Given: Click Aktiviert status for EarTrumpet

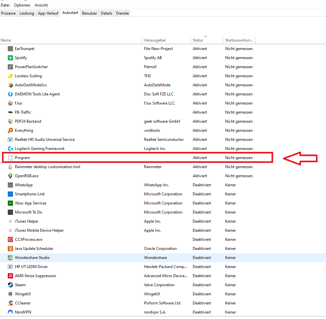Looking at the screenshot, I should (200, 49).
